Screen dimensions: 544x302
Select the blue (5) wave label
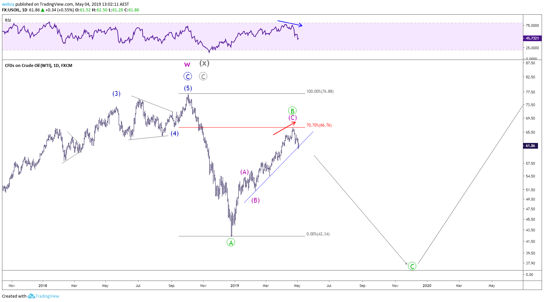[188, 88]
